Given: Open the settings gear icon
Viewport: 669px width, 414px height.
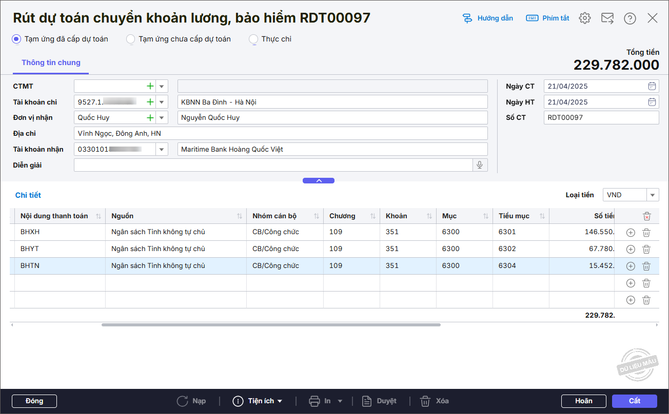Looking at the screenshot, I should (x=584, y=18).
